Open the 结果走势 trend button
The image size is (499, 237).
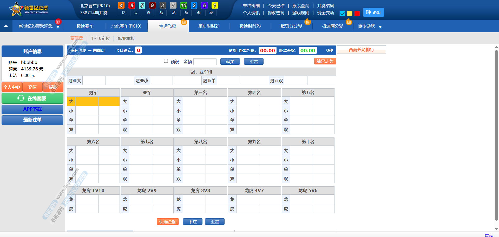pyautogui.click(x=325, y=61)
